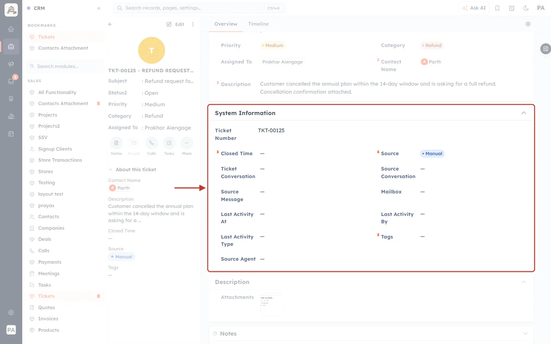Image resolution: width=551 pixels, height=344 pixels.
Task: Open Parth contact in About this ticket
Action: coord(120,188)
